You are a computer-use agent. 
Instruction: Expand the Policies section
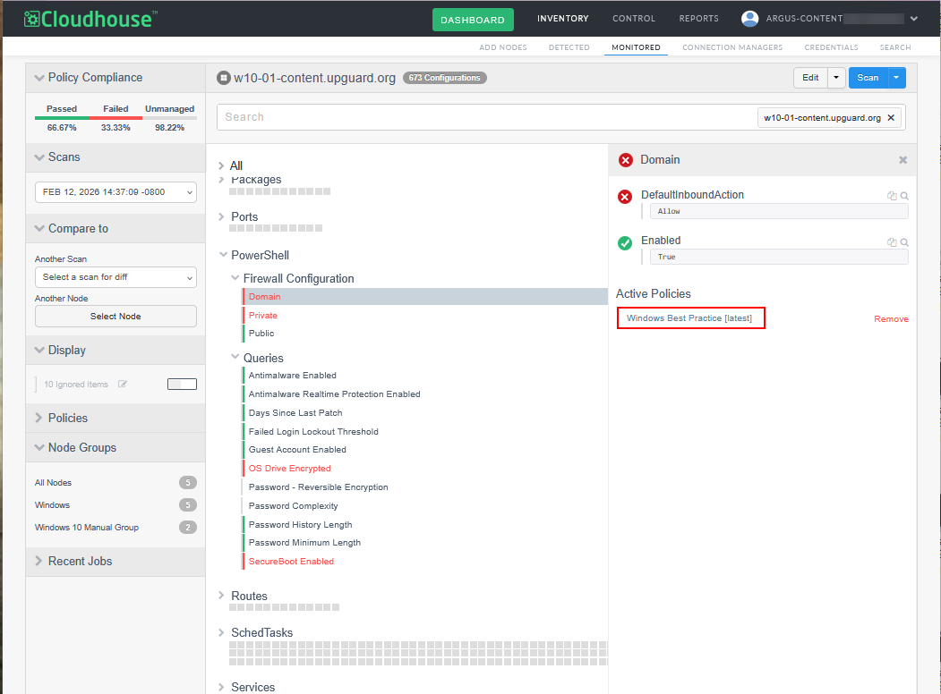(39, 418)
